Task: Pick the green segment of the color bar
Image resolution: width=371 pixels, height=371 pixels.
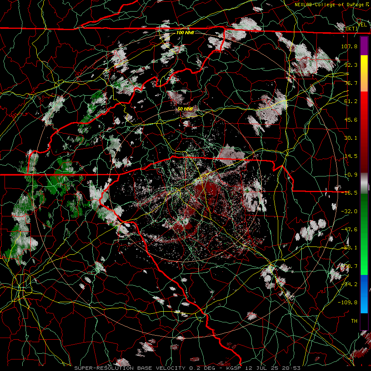Action: coord(364,234)
